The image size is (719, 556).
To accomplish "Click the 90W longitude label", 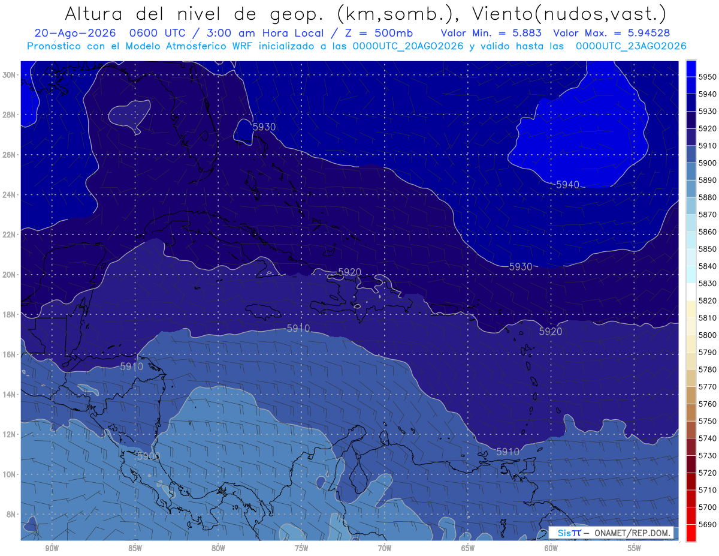I will tap(52, 548).
